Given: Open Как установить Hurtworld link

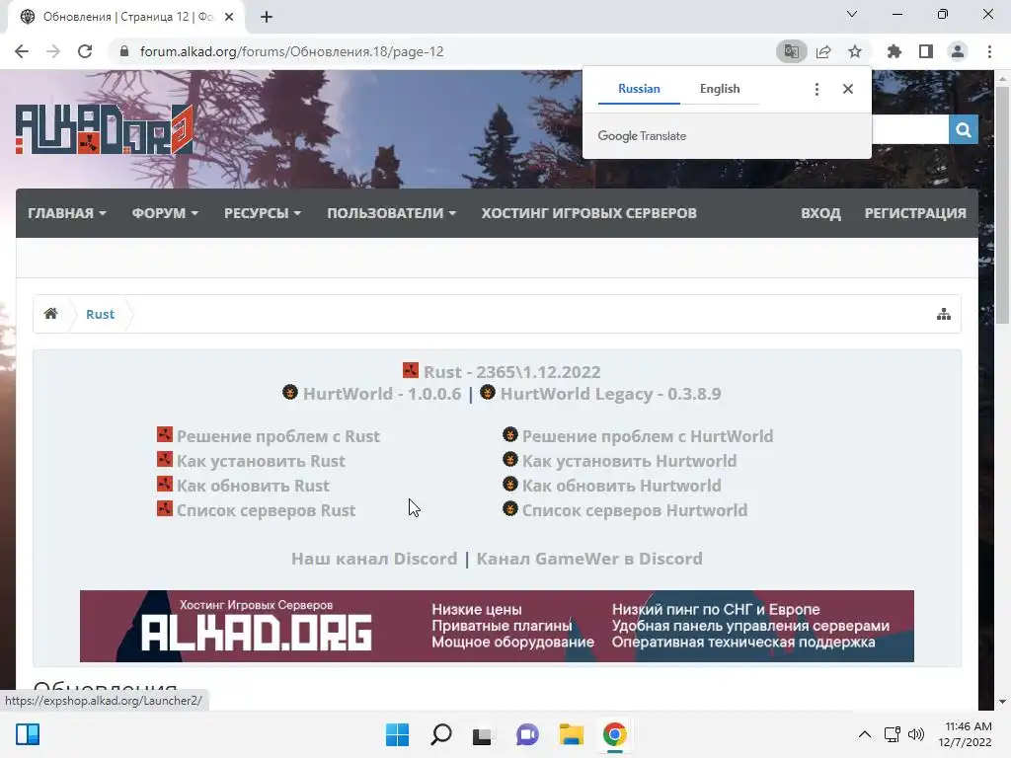Looking at the screenshot, I should click(x=629, y=461).
